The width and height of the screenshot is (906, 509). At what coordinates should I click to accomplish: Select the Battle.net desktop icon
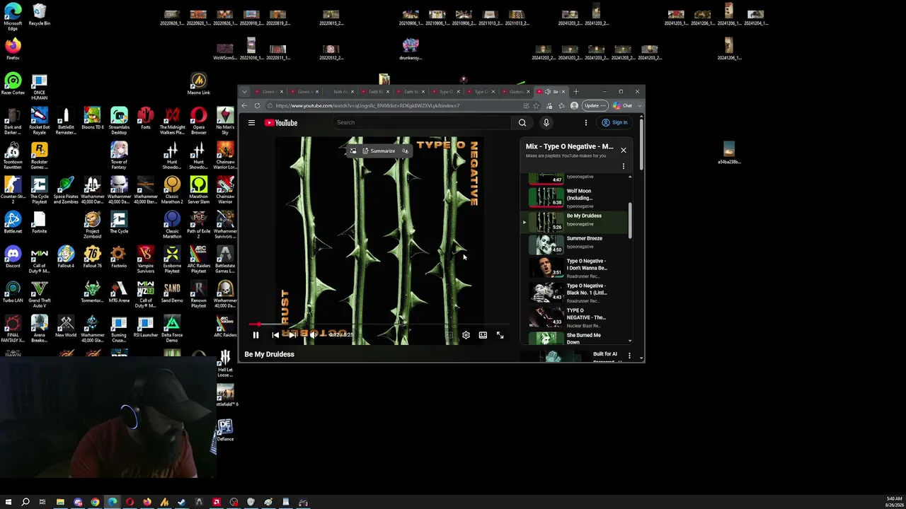[13, 222]
